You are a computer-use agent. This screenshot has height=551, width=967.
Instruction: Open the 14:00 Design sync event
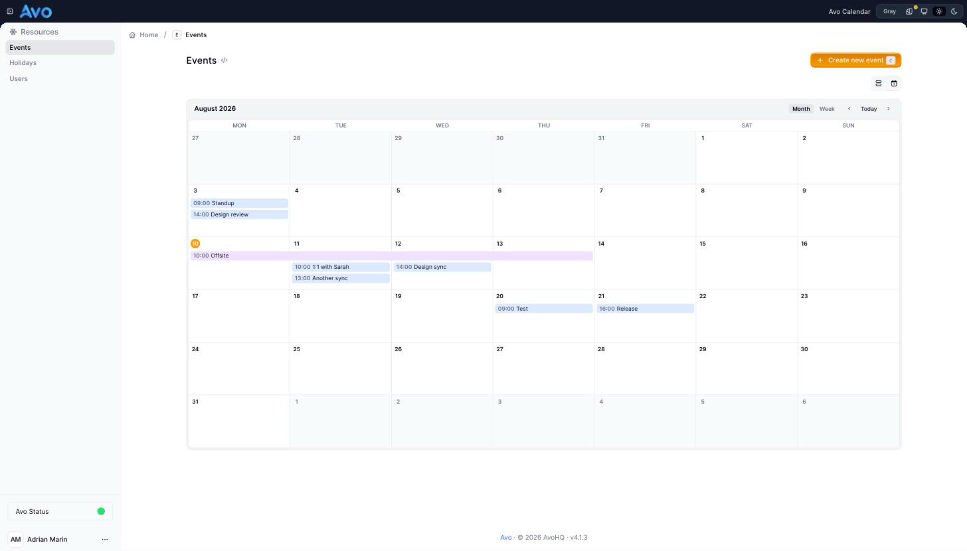pos(442,267)
